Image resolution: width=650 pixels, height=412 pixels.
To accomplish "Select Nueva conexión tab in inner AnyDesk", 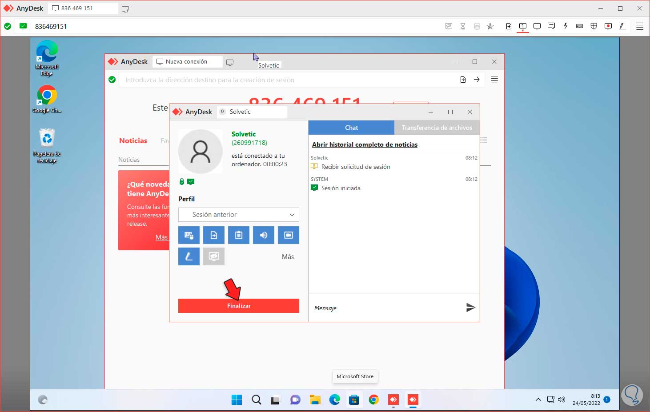I will coord(187,62).
